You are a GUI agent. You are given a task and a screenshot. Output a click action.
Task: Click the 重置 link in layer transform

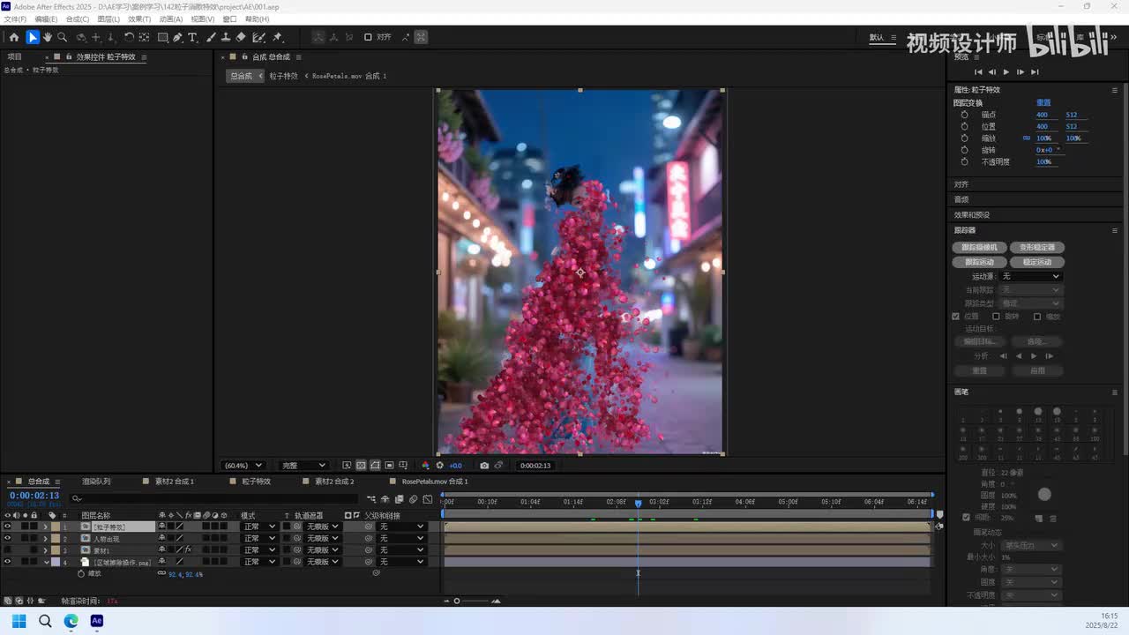(x=1043, y=102)
